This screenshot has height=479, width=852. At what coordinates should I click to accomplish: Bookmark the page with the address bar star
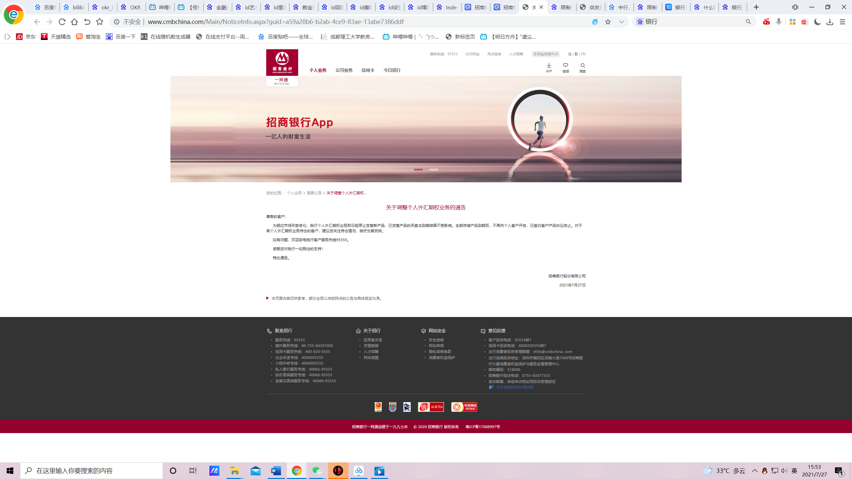(x=608, y=22)
